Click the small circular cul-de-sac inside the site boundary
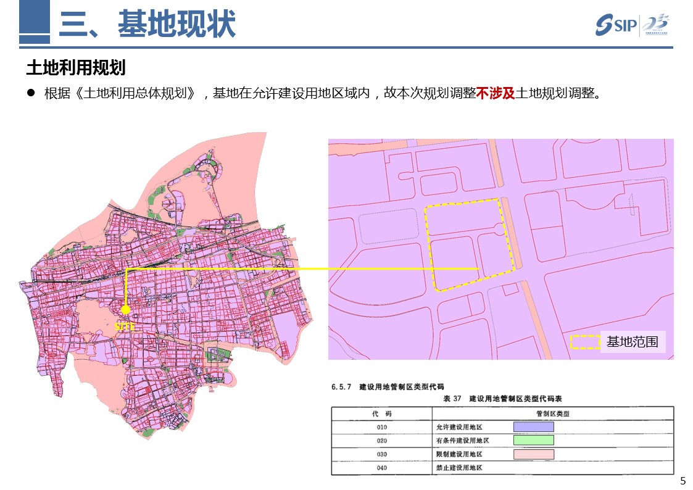Viewport: 693px width, 490px height. pyautogui.click(x=498, y=231)
